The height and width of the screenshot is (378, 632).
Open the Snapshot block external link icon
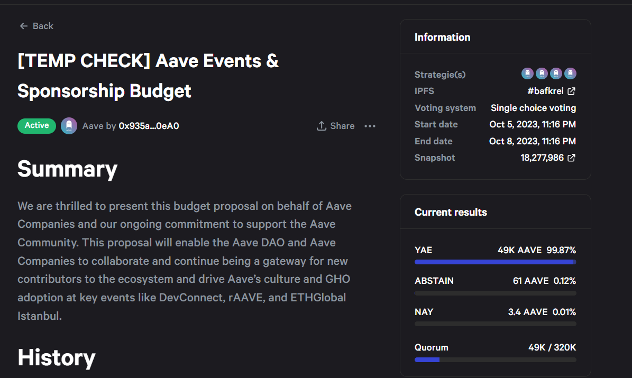click(x=572, y=158)
